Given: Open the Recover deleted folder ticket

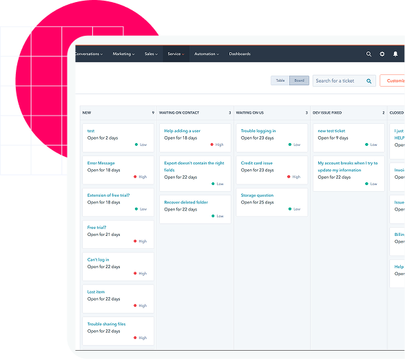Looking at the screenshot, I should [x=186, y=202].
